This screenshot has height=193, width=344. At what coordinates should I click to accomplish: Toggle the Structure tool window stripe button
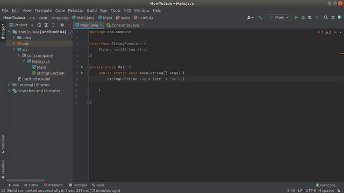[x=3, y=144]
